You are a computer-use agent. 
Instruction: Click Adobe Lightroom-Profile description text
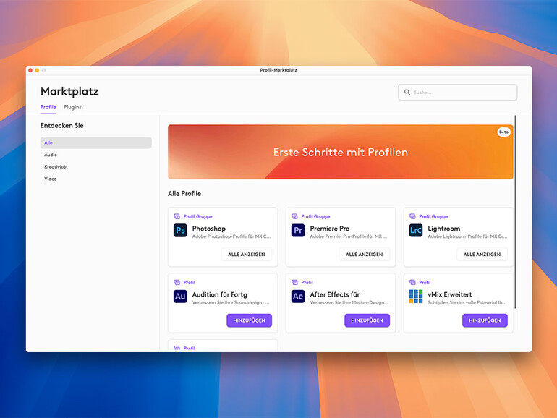point(467,236)
